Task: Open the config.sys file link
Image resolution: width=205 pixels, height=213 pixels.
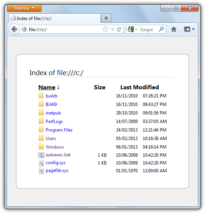Action: pos(56,163)
